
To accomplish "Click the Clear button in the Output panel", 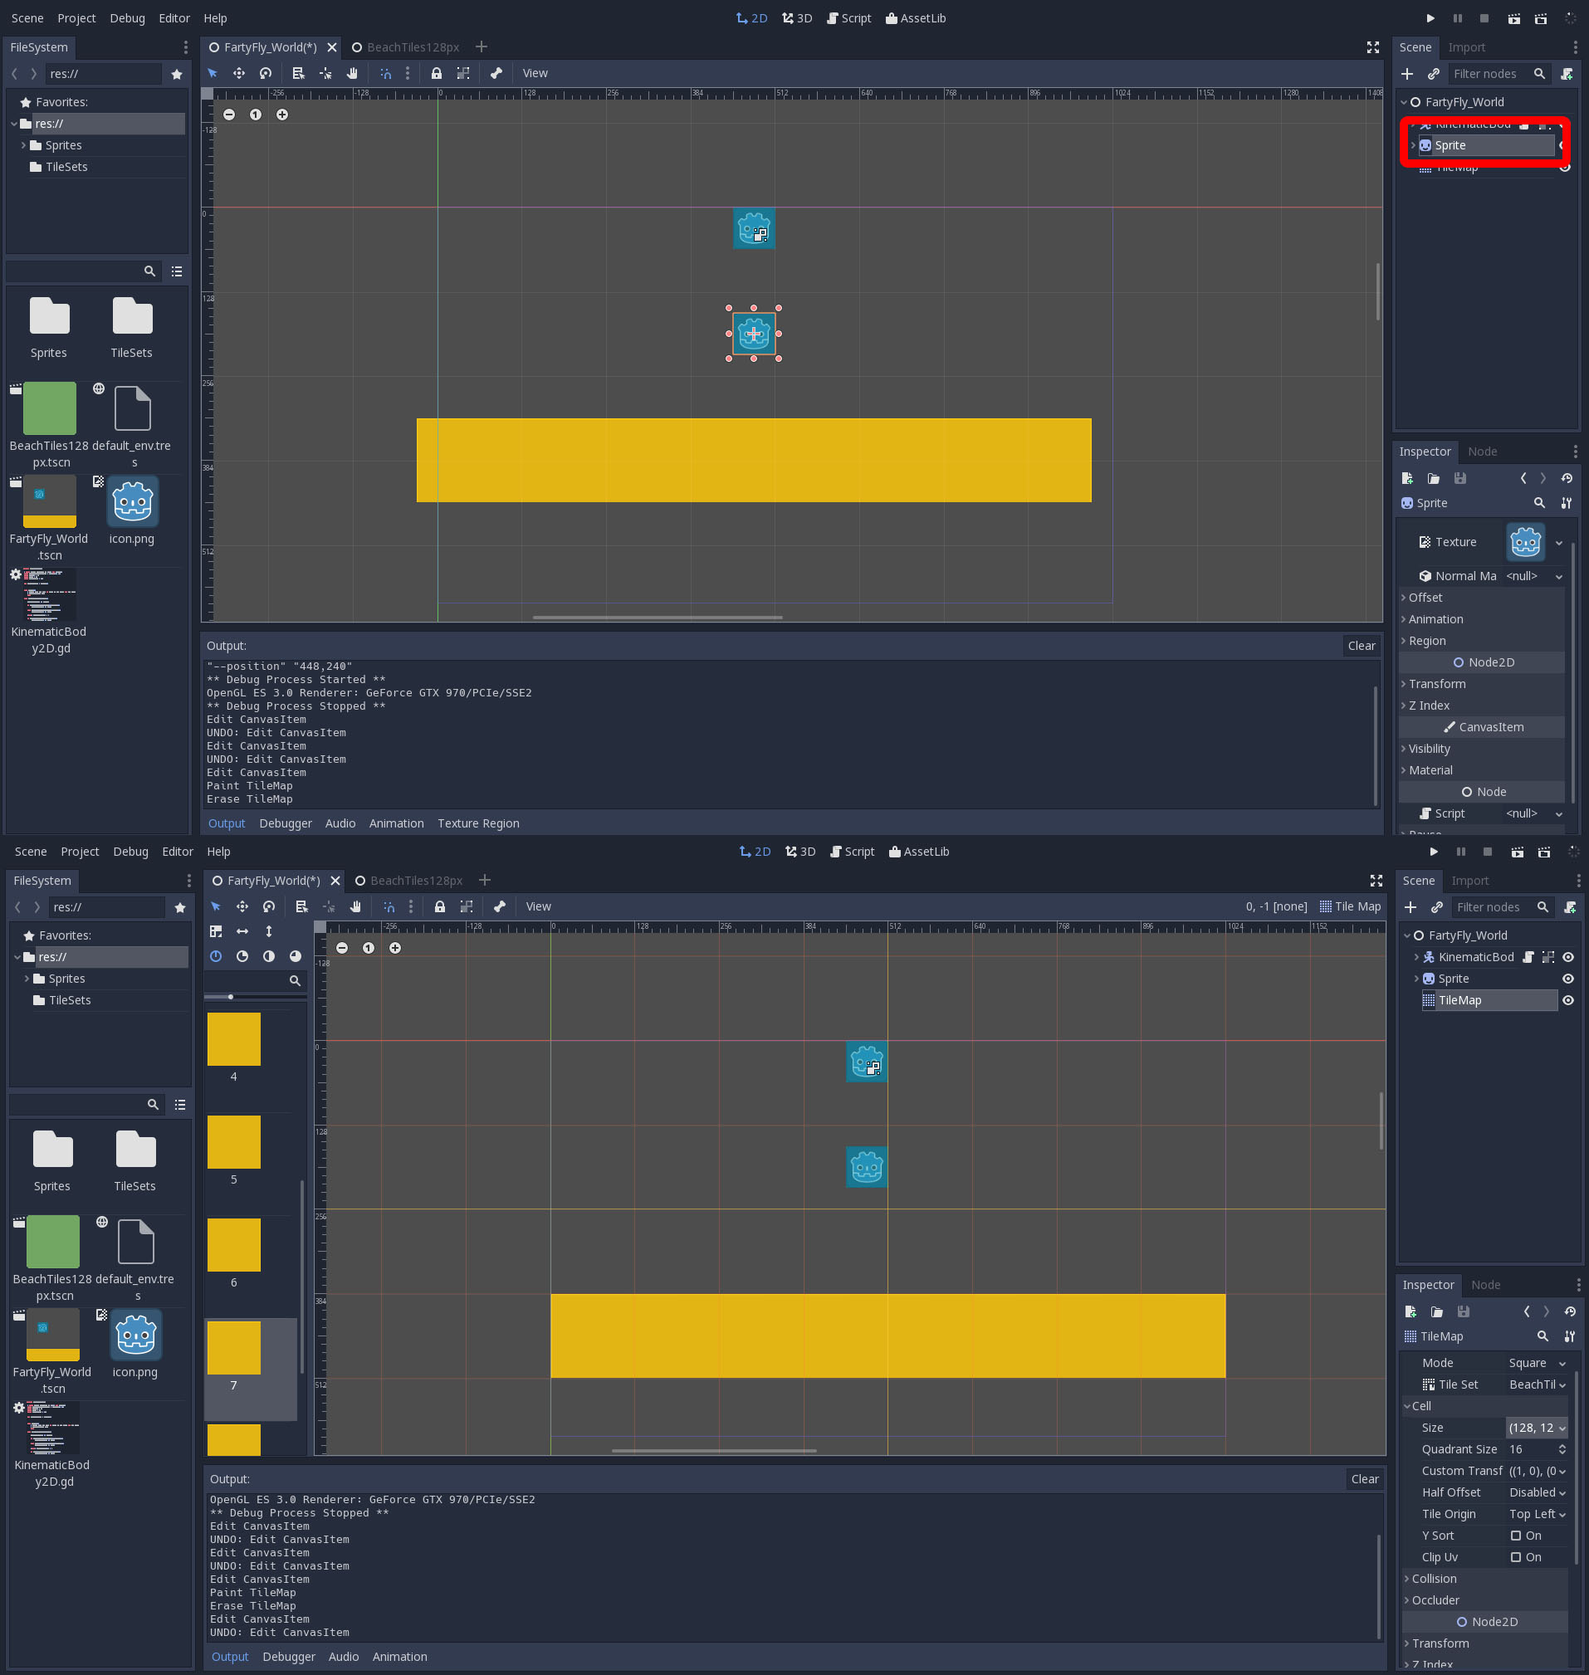I will coord(1362,645).
